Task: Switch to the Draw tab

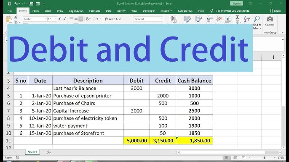Action: tap(60, 11)
